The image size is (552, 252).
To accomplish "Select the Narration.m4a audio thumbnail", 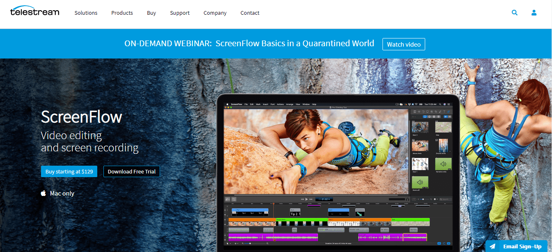I will point(443,164).
